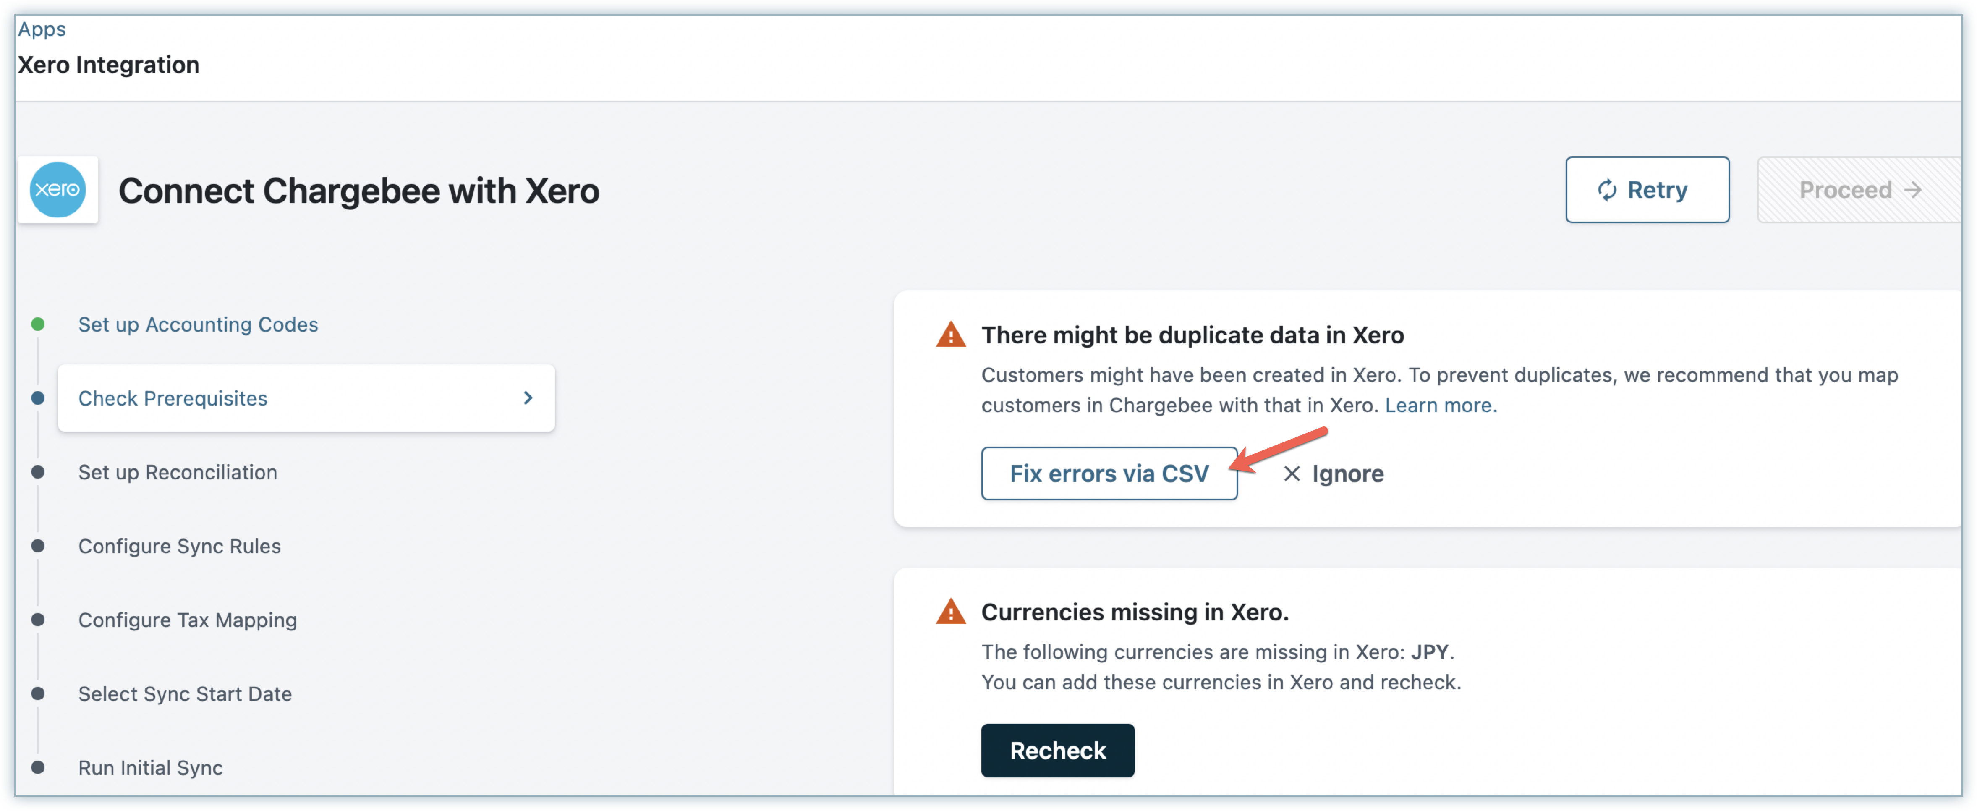The image size is (1977, 811).
Task: Expand Check Prerequisites chevron arrow
Action: (x=527, y=398)
